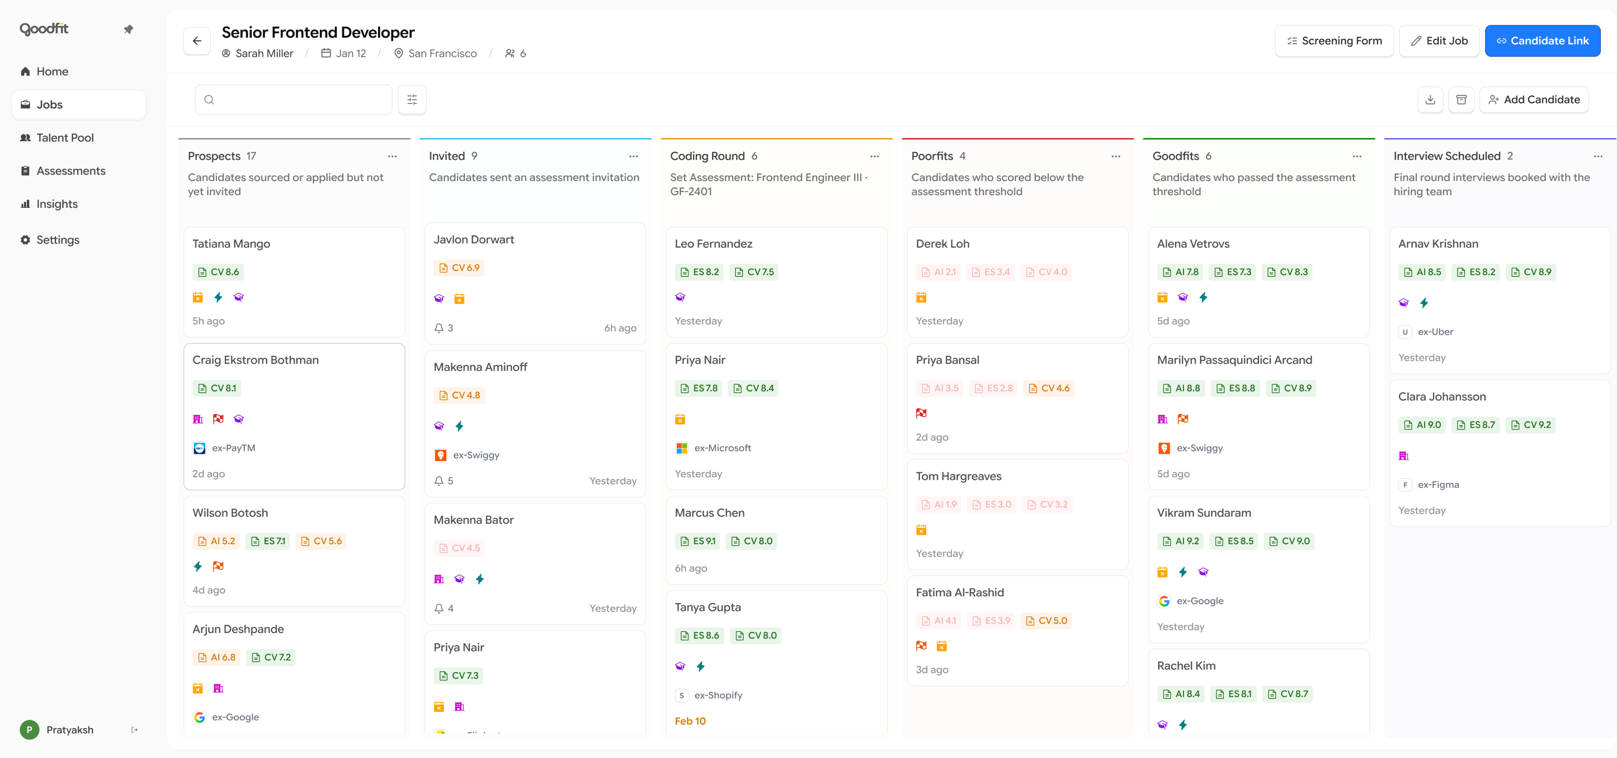
Task: Focus the candidate search field
Action: (x=293, y=100)
